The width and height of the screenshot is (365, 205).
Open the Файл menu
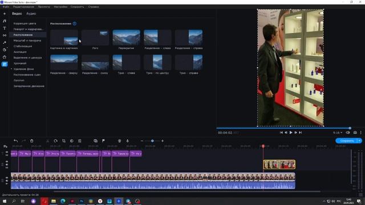pos(6,7)
